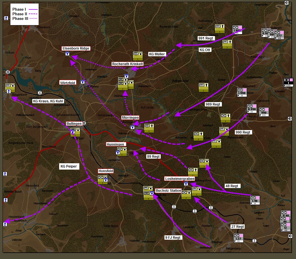Click the I.990 battalion counter
296x259 pixels.
pyautogui.click(x=242, y=92)
